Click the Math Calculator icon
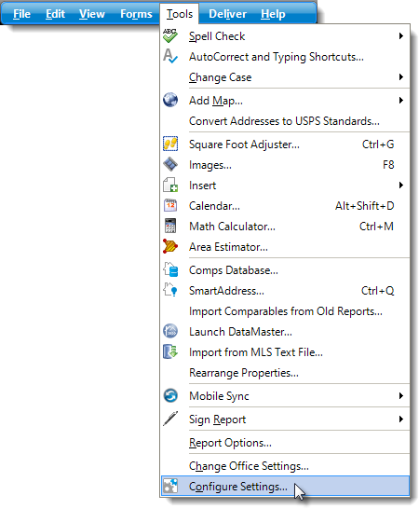The height and width of the screenshot is (509, 419). [x=170, y=226]
